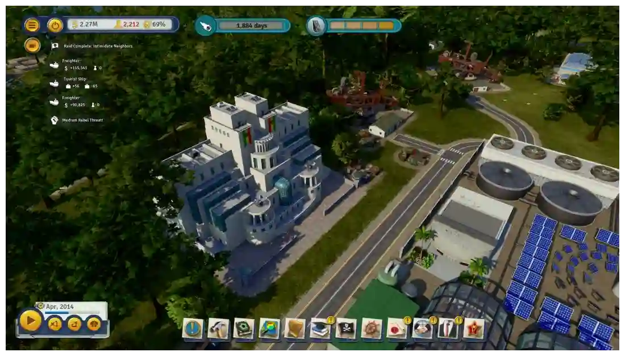Click the fourth round button in the time panel

point(94,324)
